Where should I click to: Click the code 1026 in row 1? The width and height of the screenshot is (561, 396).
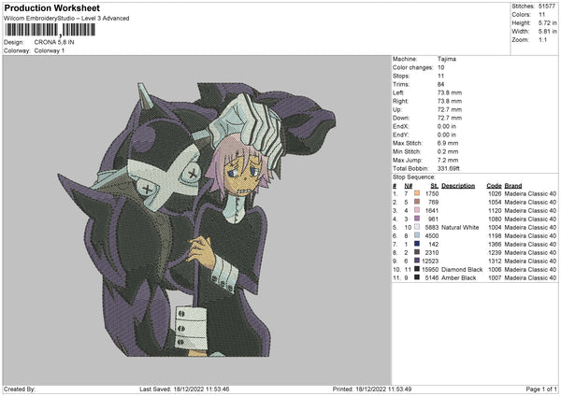[494, 193]
